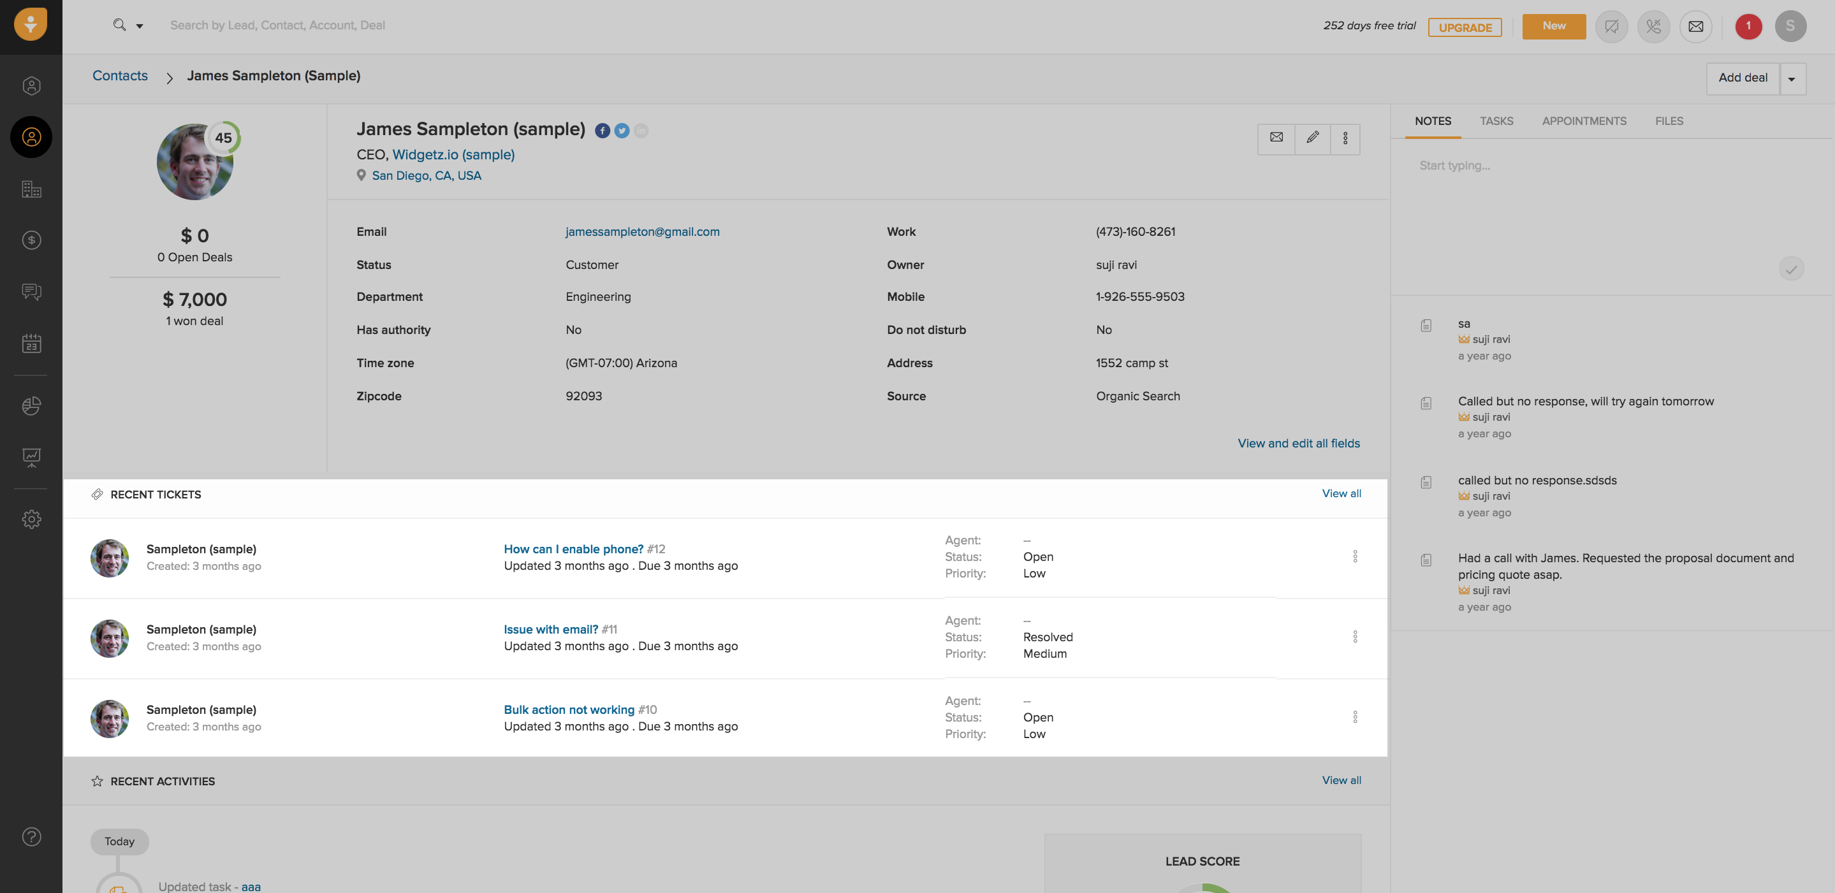
Task: Open James Sampleton's Facebook profile icon
Action: pos(603,130)
